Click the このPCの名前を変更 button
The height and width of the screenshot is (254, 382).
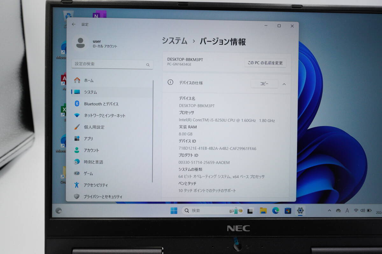265,63
